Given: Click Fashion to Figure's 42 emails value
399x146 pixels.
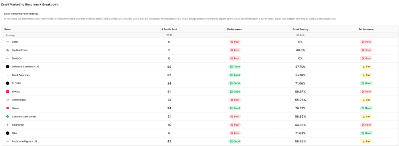Looking at the screenshot, I should click(x=169, y=142).
